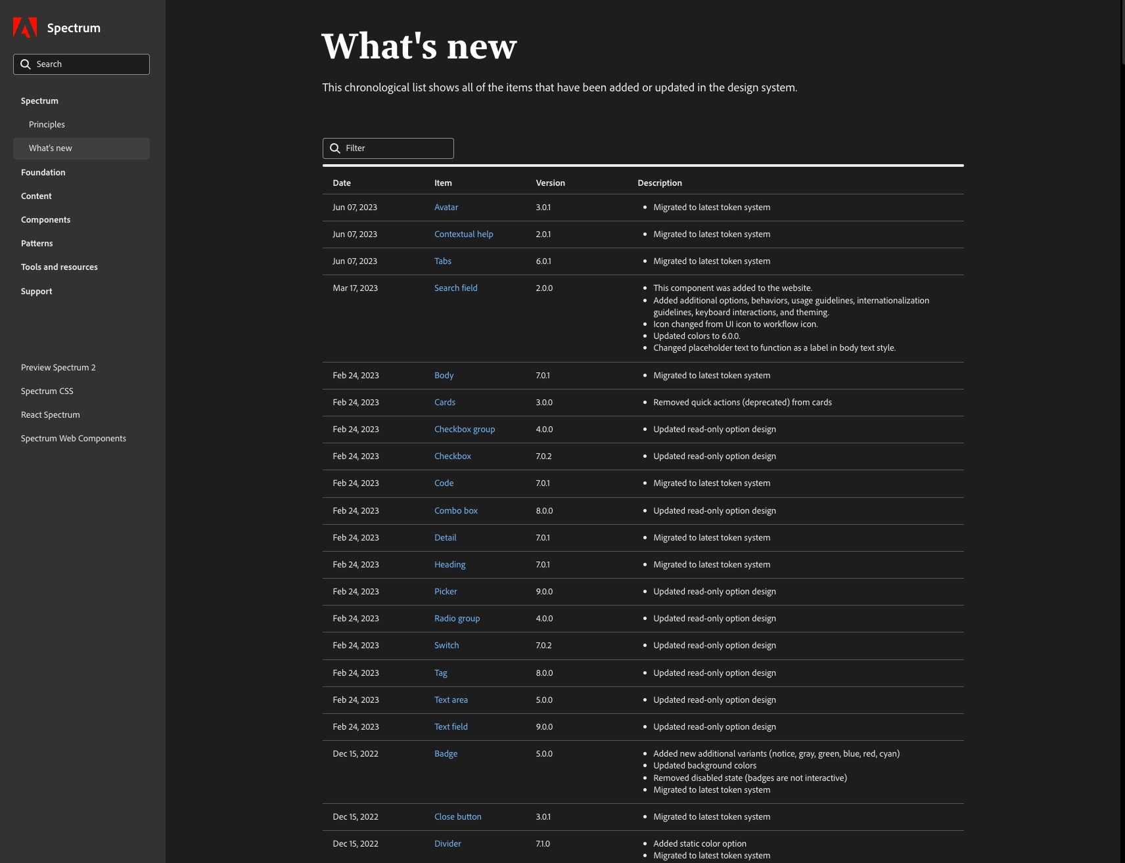Screen dimensions: 1125x863
Task: Open the Body item link
Action: pyautogui.click(x=444, y=376)
